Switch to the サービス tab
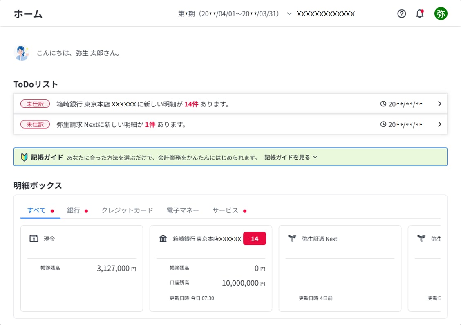The image size is (461, 325). (229, 210)
